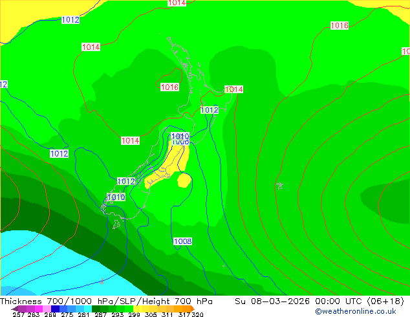Click the 275 legend value

pyautogui.click(x=67, y=314)
